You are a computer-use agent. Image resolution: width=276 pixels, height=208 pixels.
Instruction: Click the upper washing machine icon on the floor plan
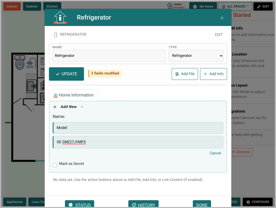(x=43, y=61)
